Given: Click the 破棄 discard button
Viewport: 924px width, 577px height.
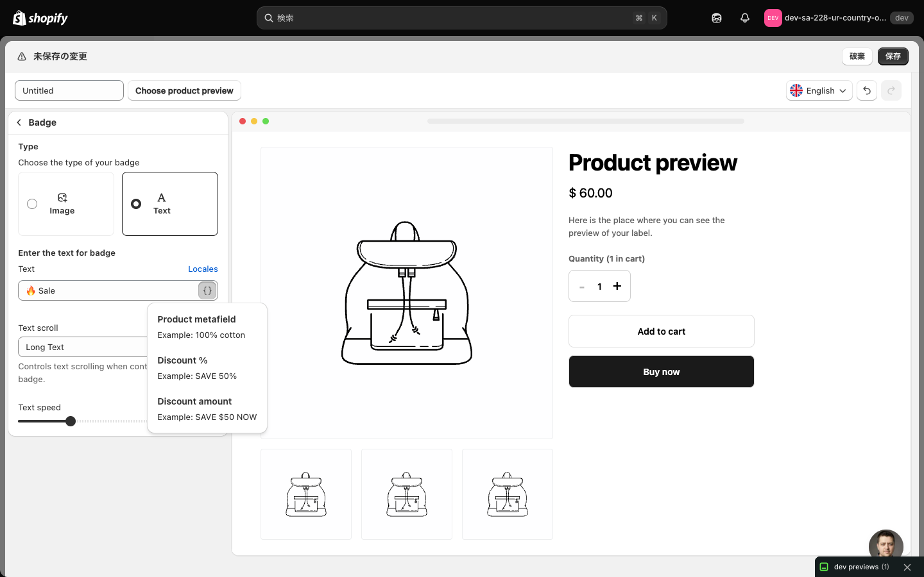Looking at the screenshot, I should [857, 56].
